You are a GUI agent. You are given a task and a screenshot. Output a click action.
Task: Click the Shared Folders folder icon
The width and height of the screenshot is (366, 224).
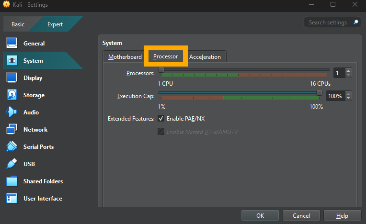pyautogui.click(x=11, y=181)
